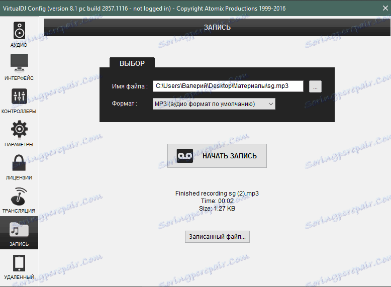The height and width of the screenshot is (287, 391).
Task: Expand the MP3 format dropdown
Action: [x=214, y=104]
